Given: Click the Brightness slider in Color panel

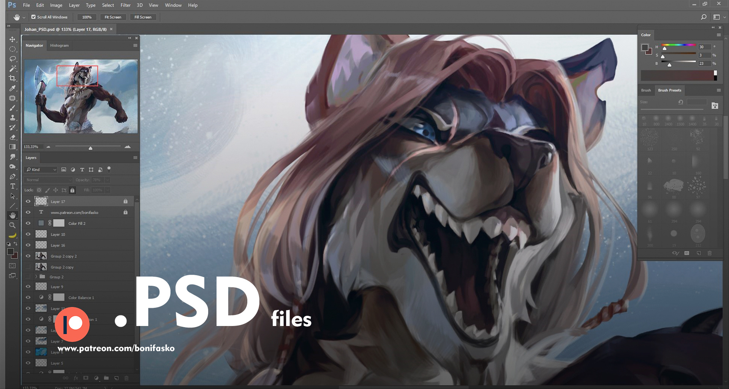Looking at the screenshot, I should [678, 63].
